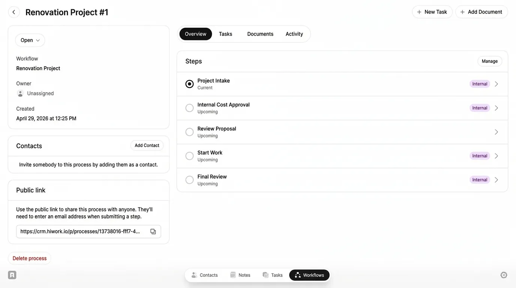This screenshot has width=516, height=288.
Task: Go to Notes in bottom navigation
Action: (x=240, y=275)
